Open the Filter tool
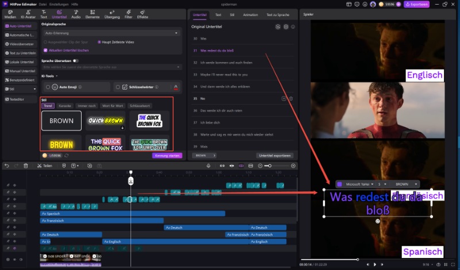Viewport: 460px width, 270px height. [128, 14]
